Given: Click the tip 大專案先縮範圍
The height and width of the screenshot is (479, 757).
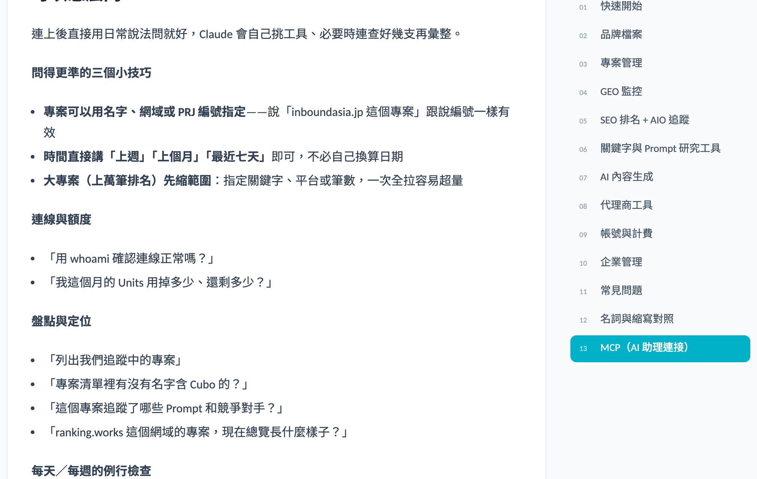Looking at the screenshot, I should 253,181.
